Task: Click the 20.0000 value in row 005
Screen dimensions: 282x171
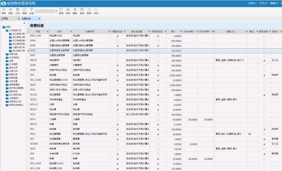Action: pyautogui.click(x=193, y=159)
